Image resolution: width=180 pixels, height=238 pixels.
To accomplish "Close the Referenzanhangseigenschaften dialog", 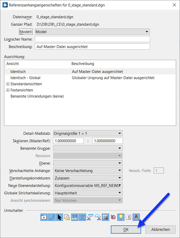I will click(x=174, y=5).
